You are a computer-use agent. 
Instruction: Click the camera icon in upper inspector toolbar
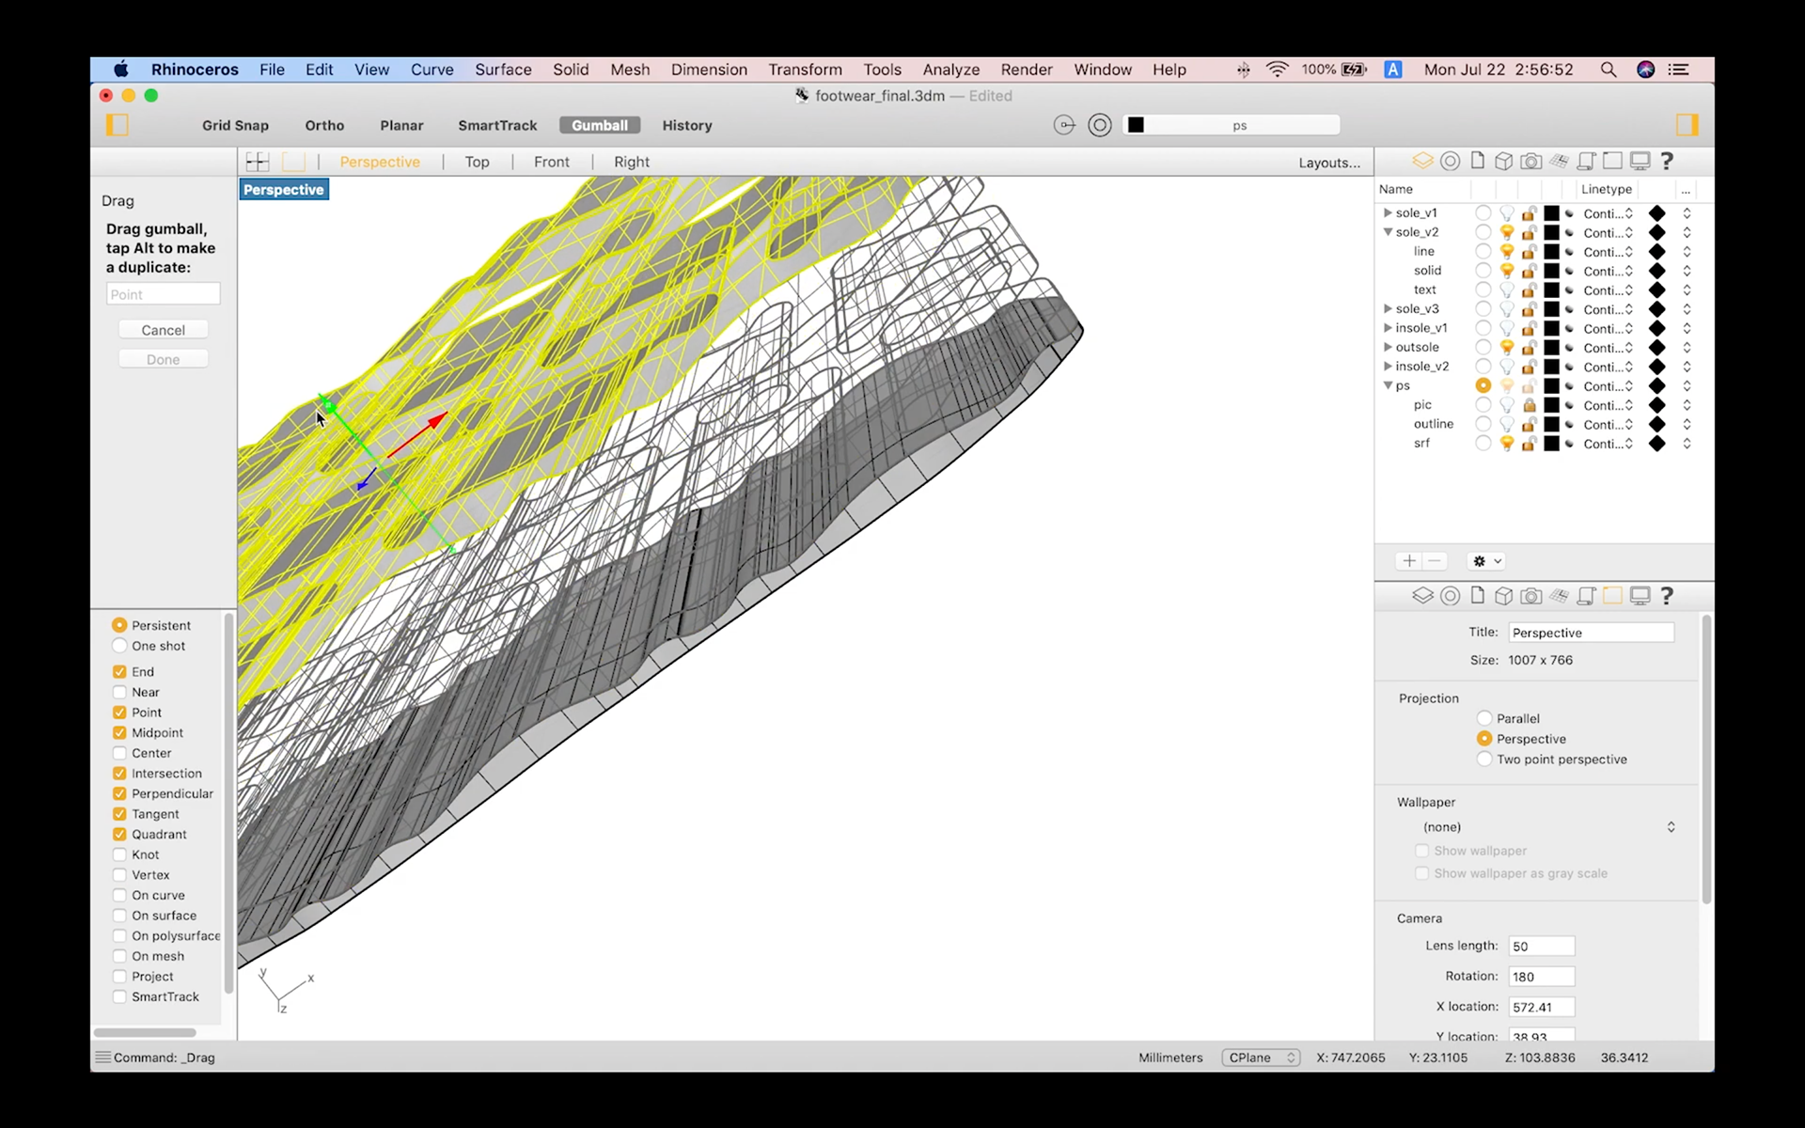click(1530, 161)
